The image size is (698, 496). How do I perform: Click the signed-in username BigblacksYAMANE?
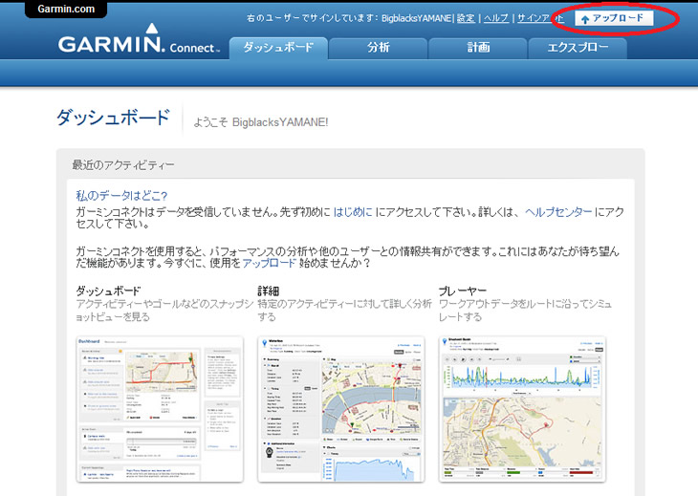[x=416, y=18]
